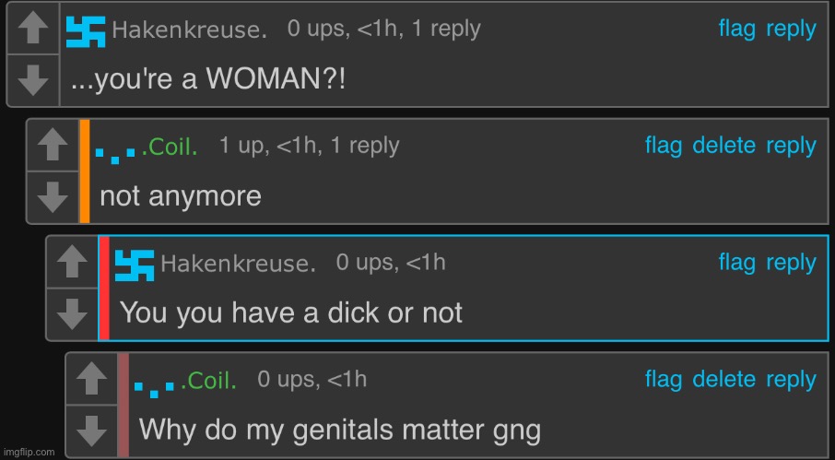The image size is (835, 460).
Task: Downvote the highlighted blue-bordered comment
Action: [x=72, y=314]
